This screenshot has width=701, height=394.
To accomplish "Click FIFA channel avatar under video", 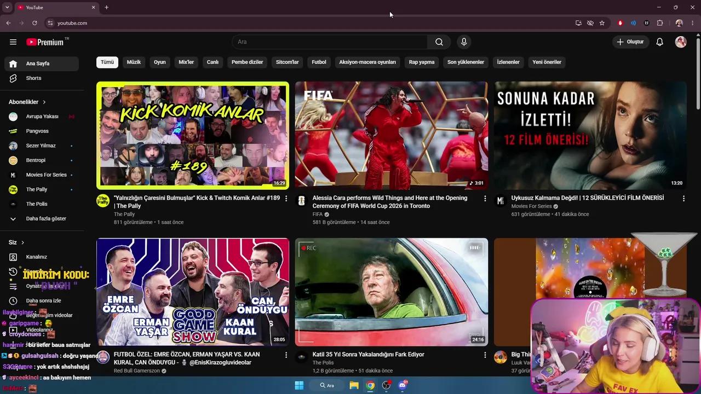I will point(302,201).
